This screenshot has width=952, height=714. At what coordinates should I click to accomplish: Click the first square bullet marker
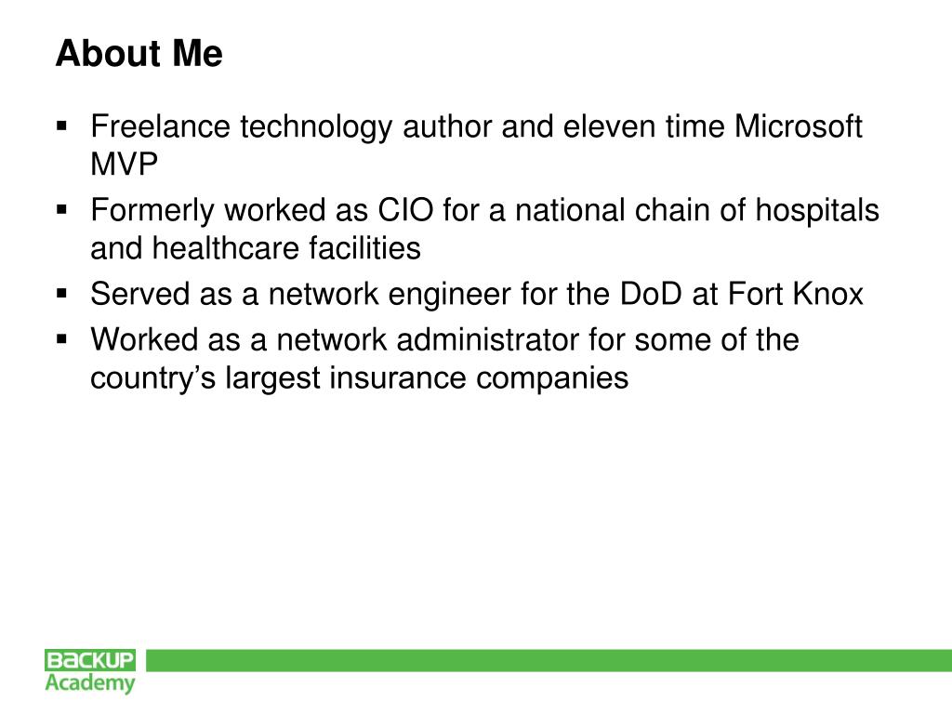click(61, 126)
